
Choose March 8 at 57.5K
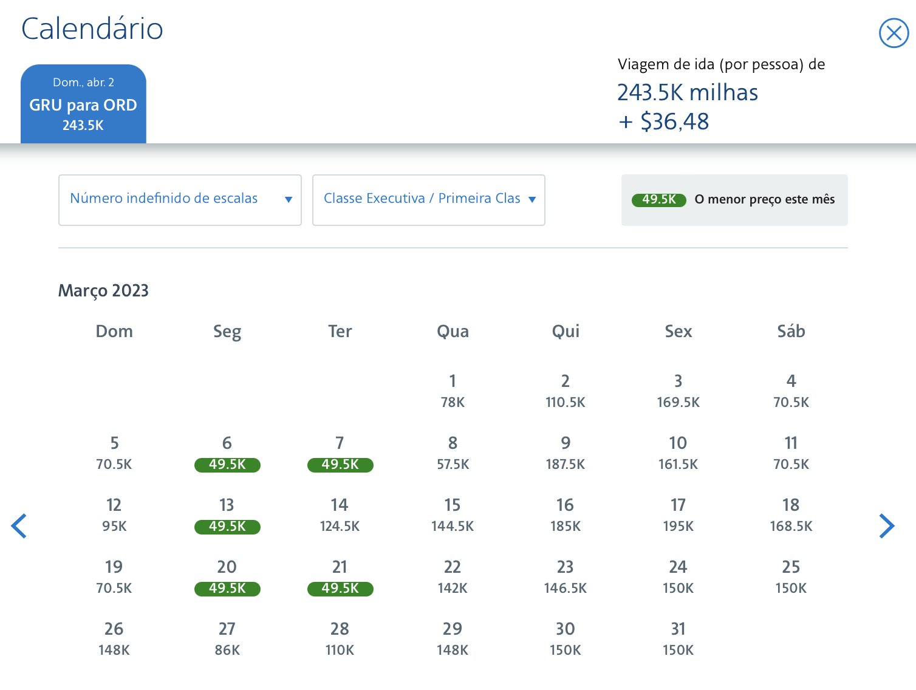pos(453,453)
